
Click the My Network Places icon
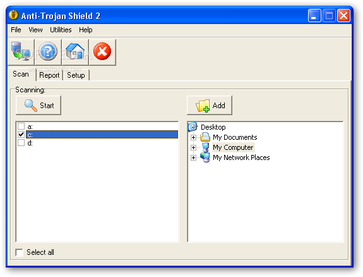pos(205,157)
